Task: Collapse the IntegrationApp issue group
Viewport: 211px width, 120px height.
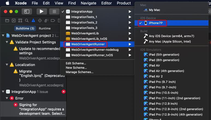Action: point(3,92)
